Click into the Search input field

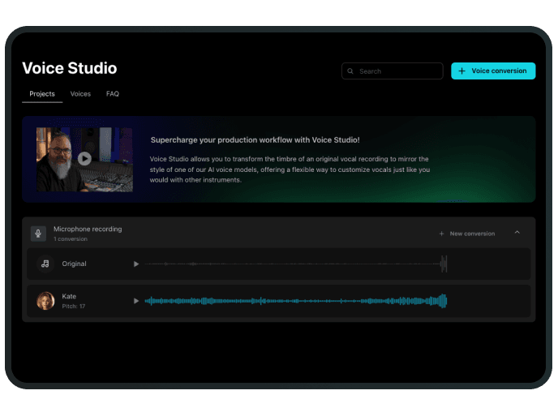click(x=397, y=71)
